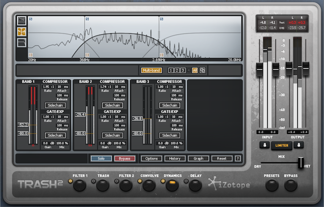Select the dynamics curve view icon
324x207 pixels.
pyautogui.click(x=21, y=43)
